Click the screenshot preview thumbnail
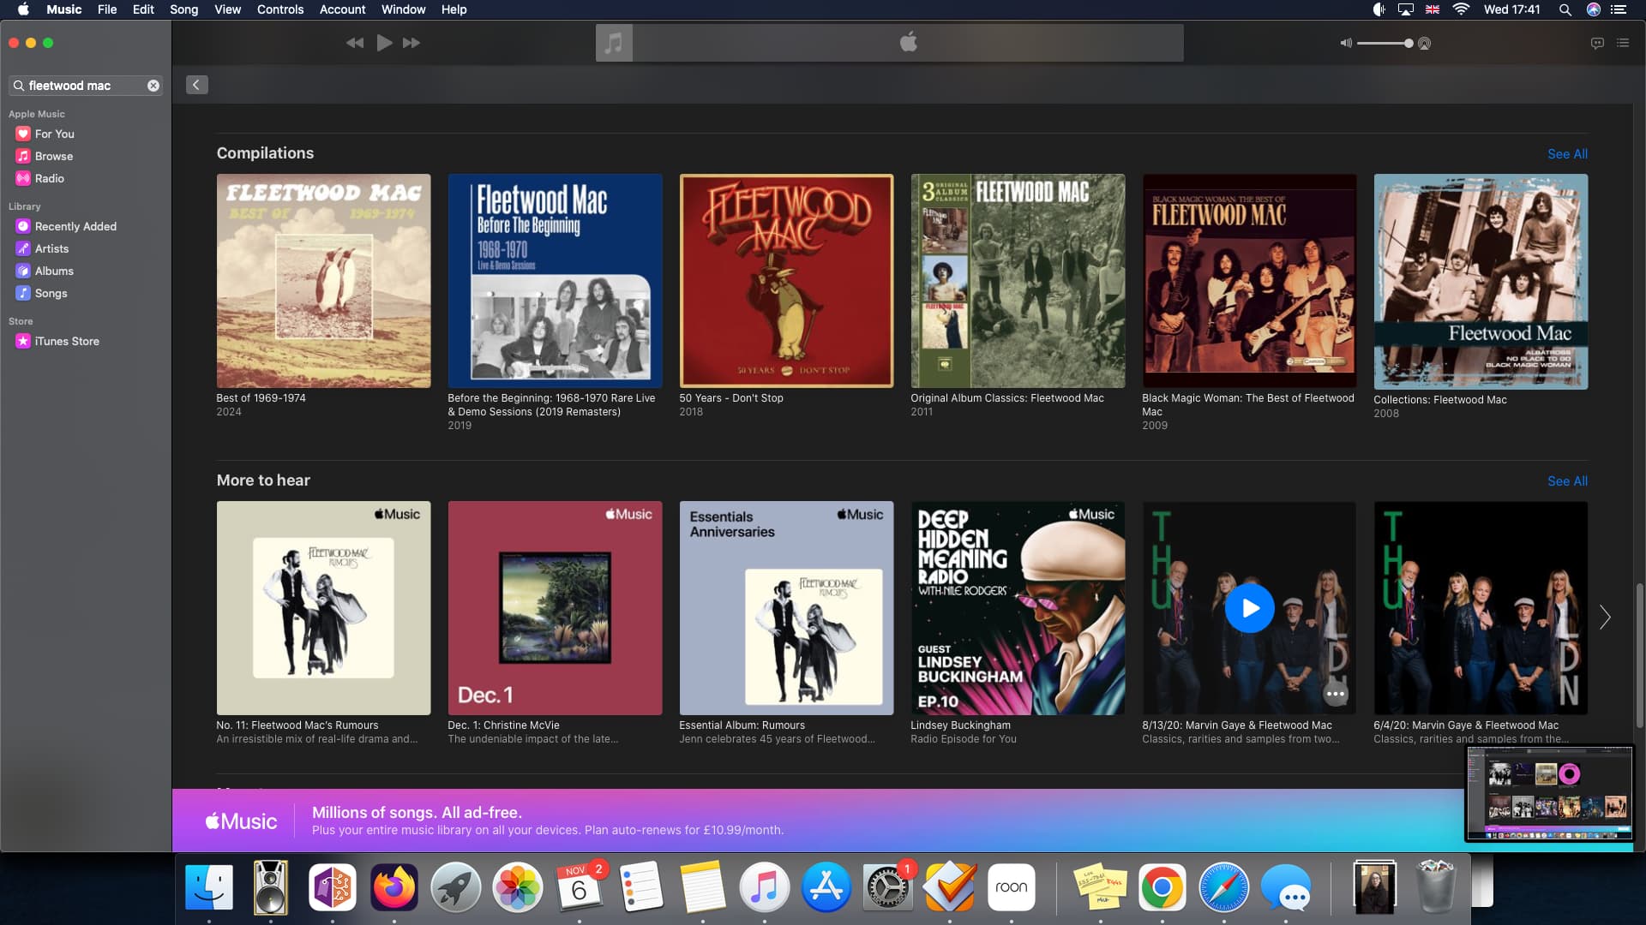This screenshot has height=925, width=1646. point(1549,794)
